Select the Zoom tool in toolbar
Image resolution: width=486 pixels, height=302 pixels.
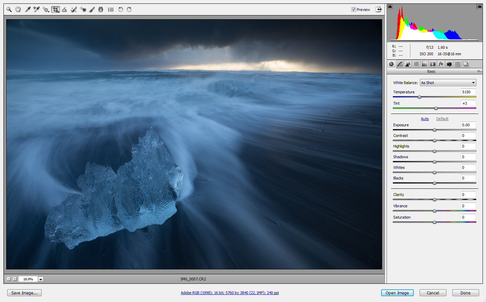click(x=9, y=10)
